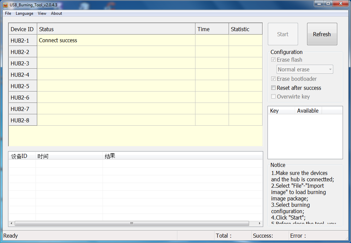Click the right arrow of horizontal scrollbar
The height and width of the screenshot is (243, 351).
click(x=259, y=223)
